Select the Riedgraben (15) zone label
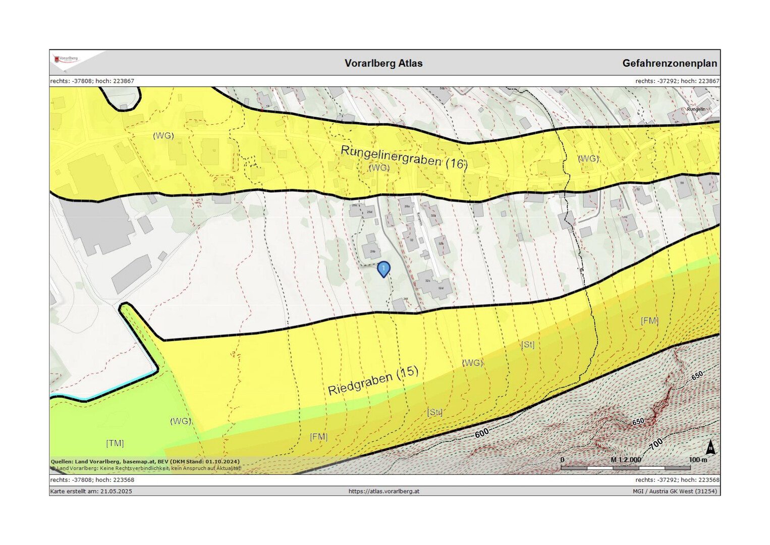770x545 pixels. [373, 381]
